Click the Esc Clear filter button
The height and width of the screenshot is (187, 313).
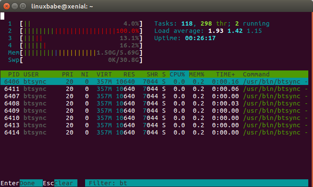[65, 183]
